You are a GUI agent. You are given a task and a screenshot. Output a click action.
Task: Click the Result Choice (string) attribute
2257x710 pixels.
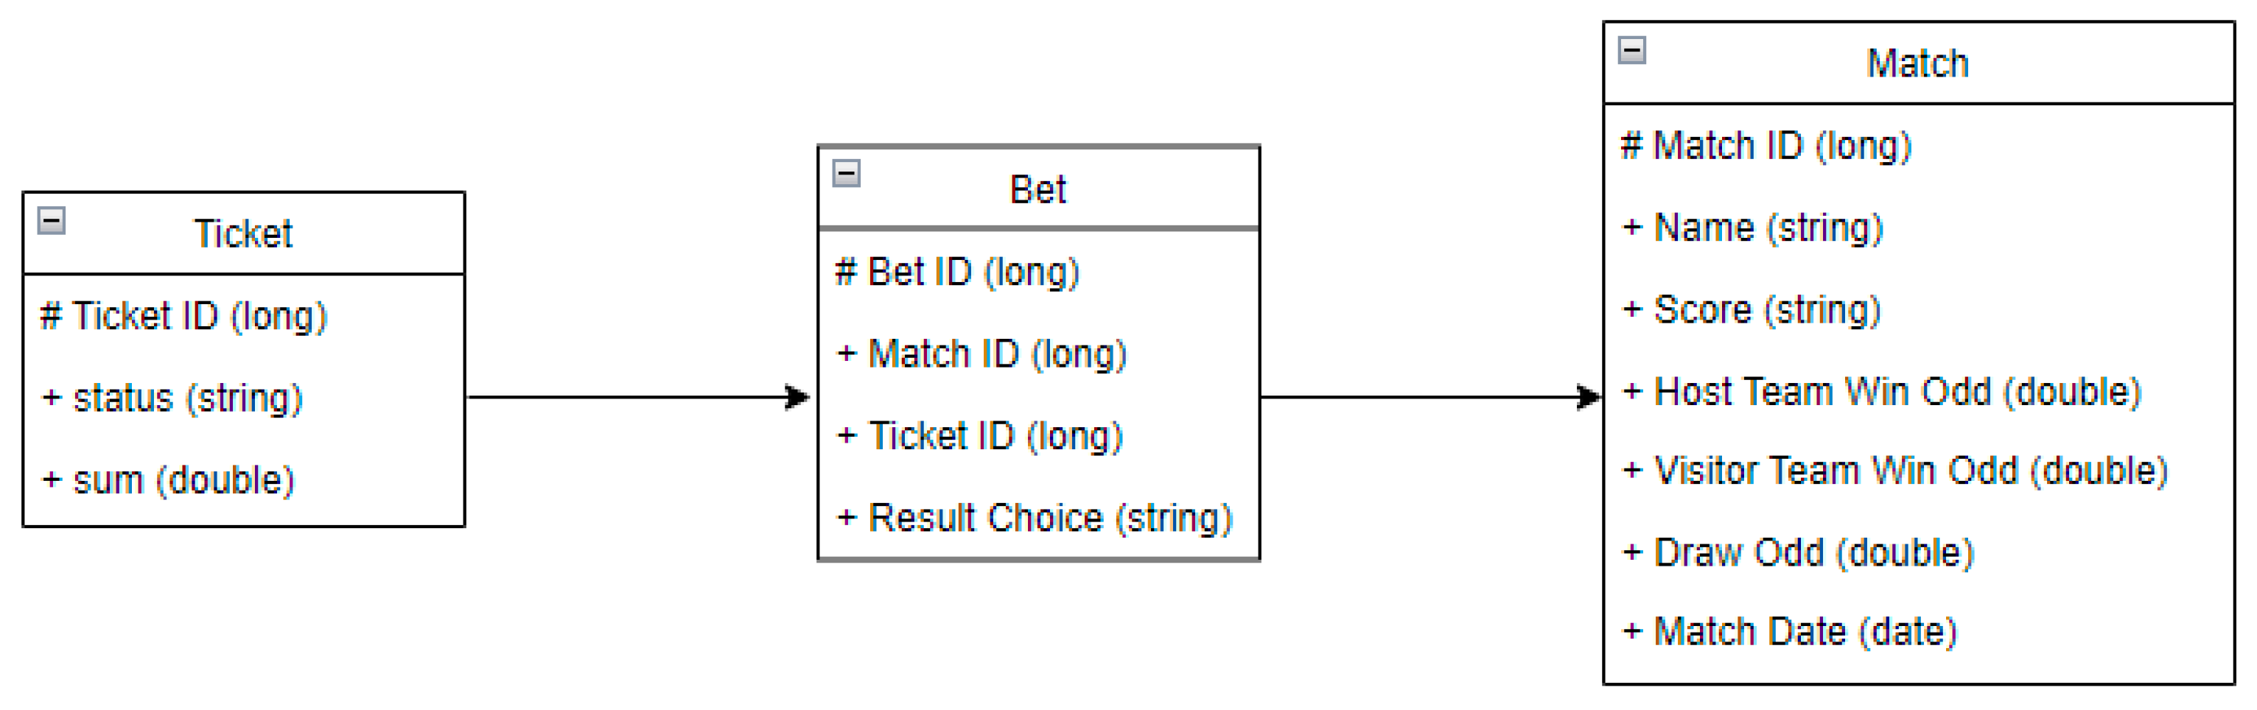click(x=1034, y=519)
